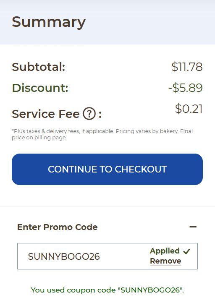Screen dimensions: 215x303
Task: Click the Service Fee help question icon
Action: 89,114
